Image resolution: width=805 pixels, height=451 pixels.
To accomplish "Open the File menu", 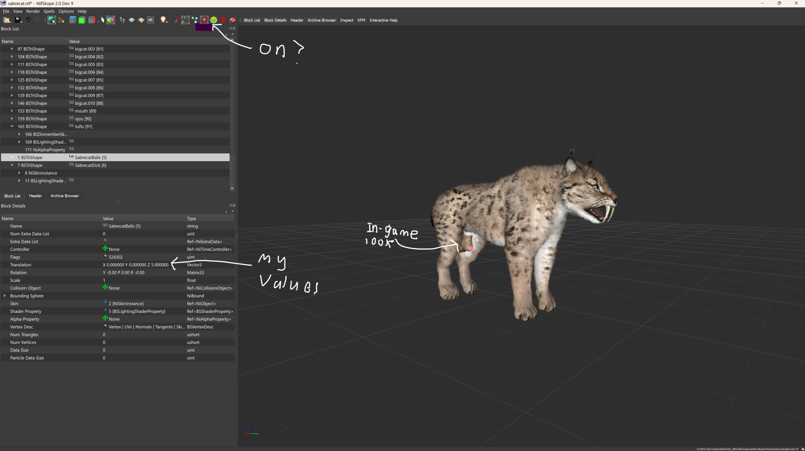I will click(6, 11).
